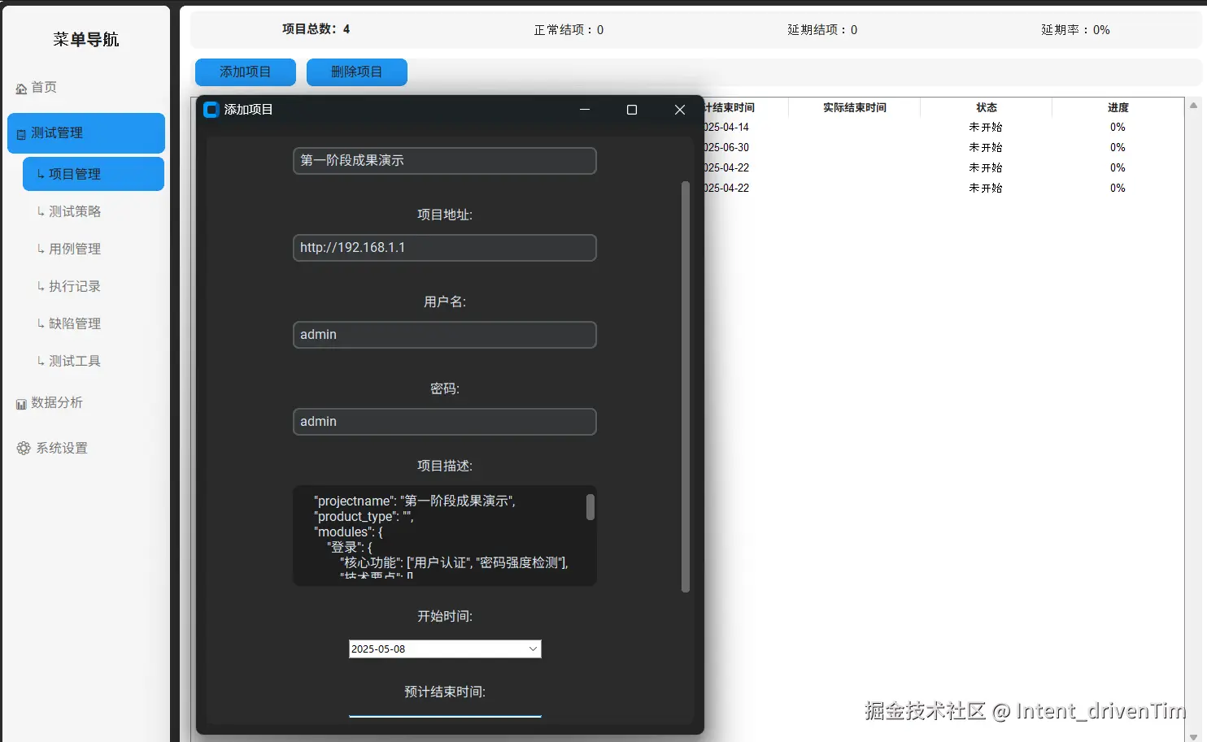Click the 添加项目 button
This screenshot has width=1207, height=742.
click(x=246, y=72)
